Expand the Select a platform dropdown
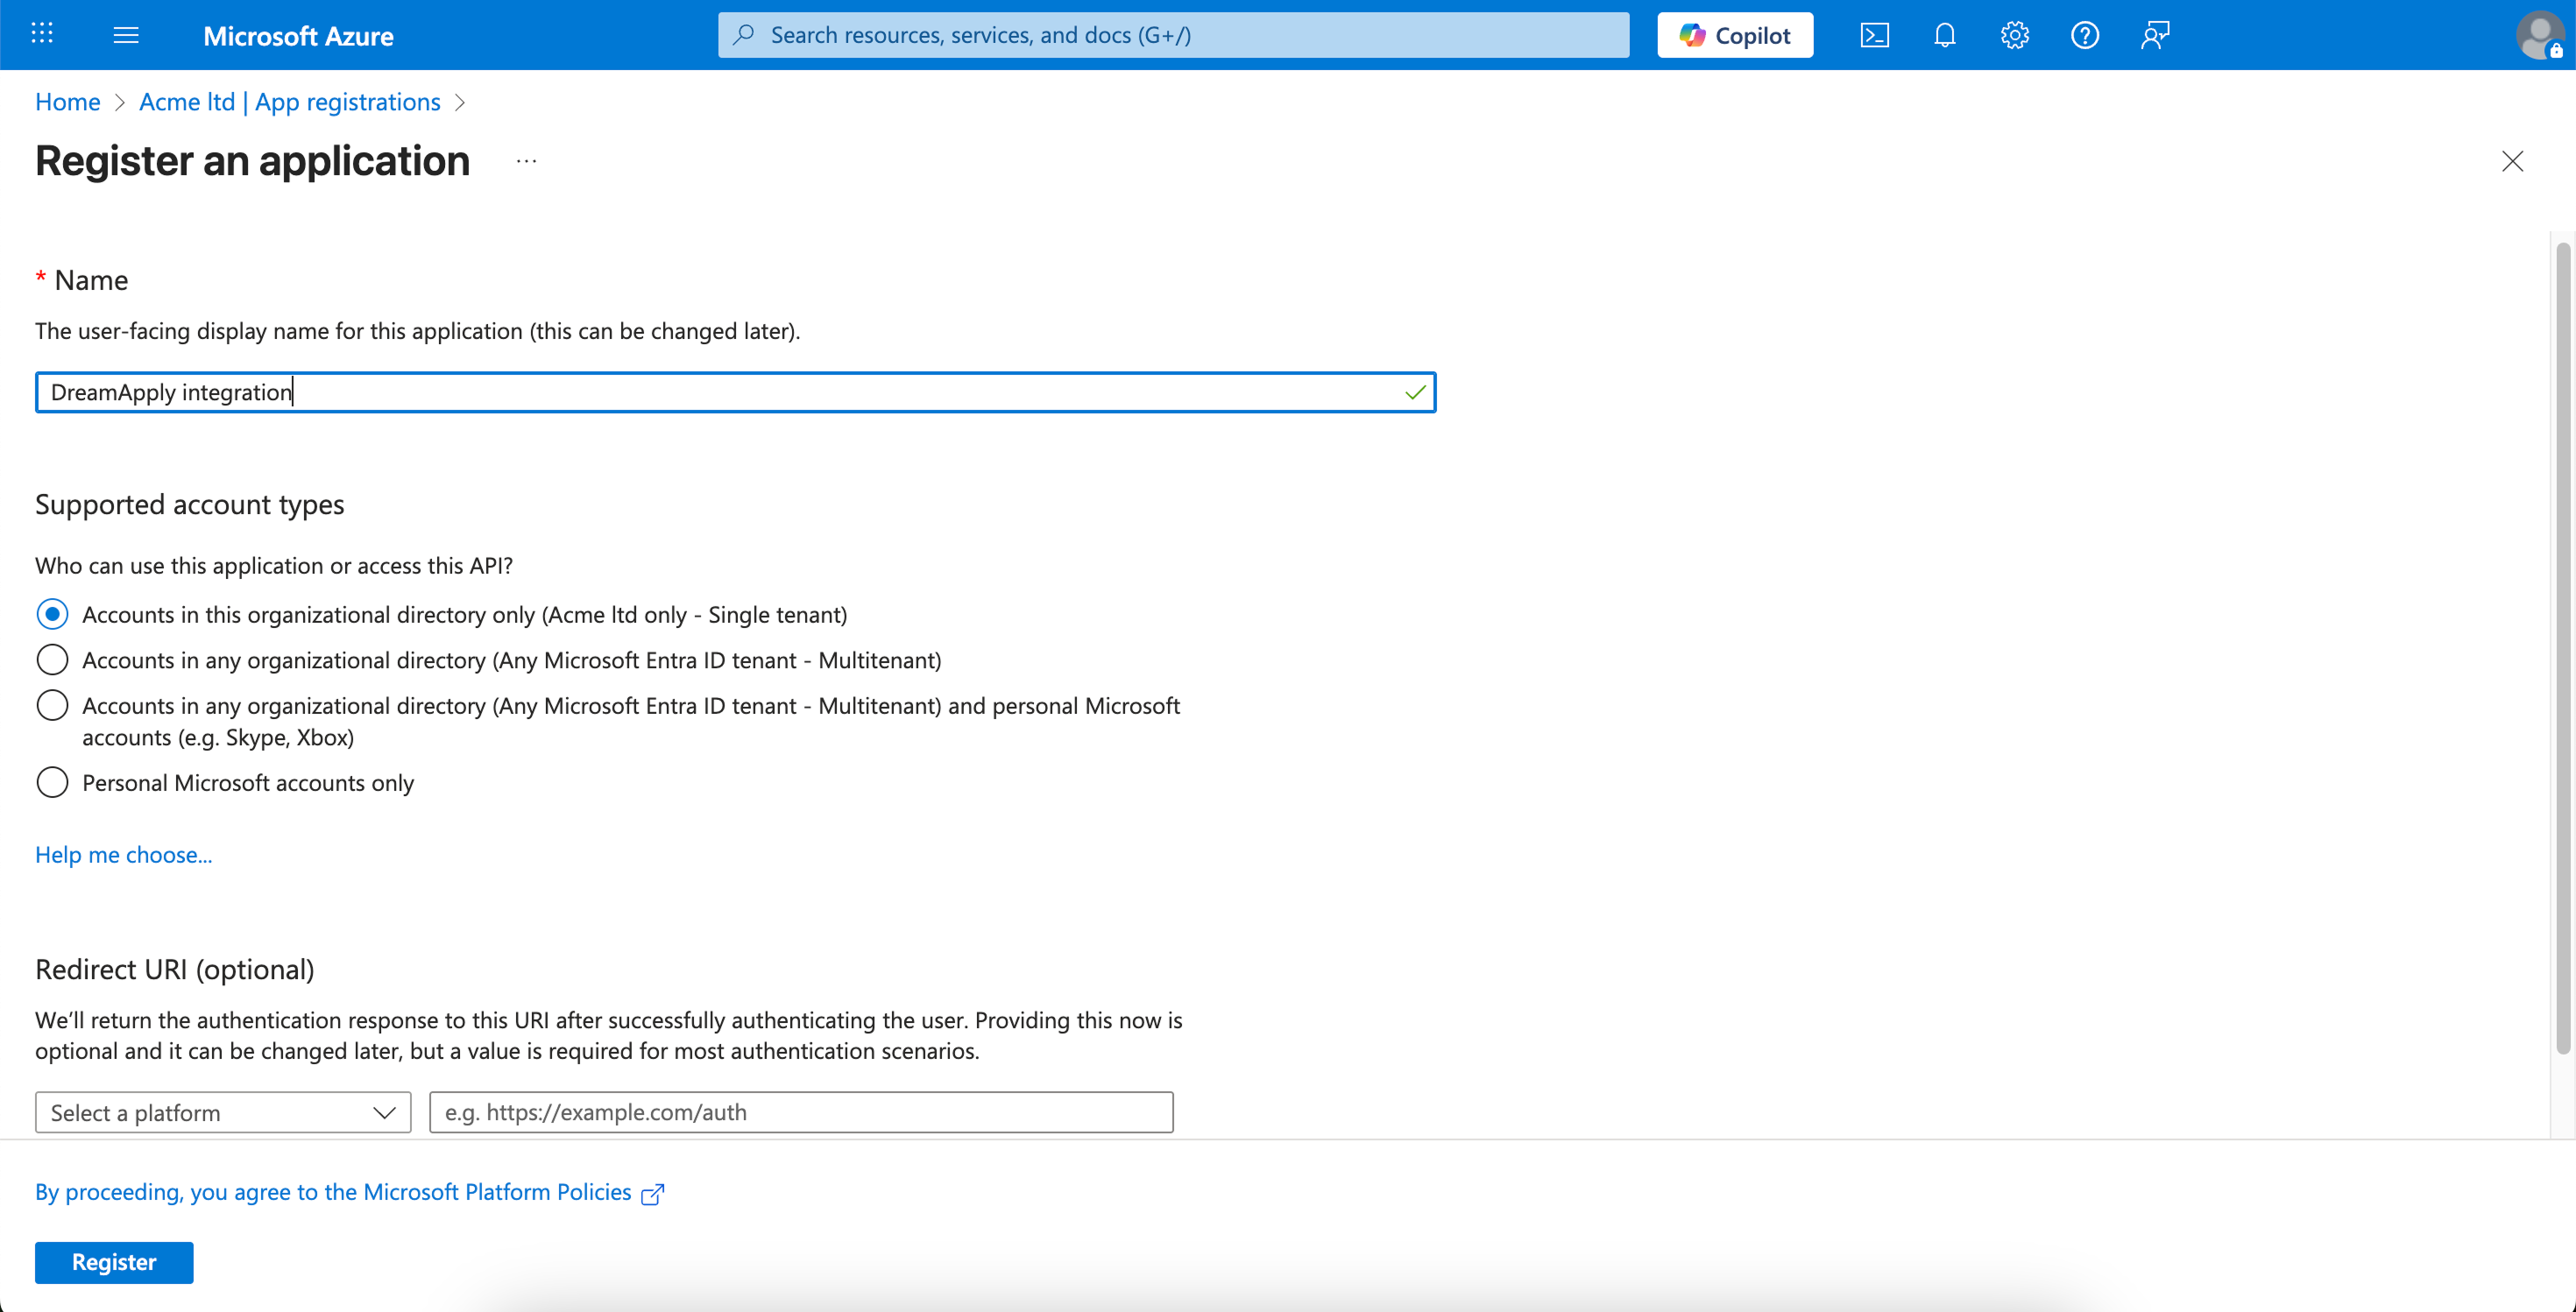The width and height of the screenshot is (2576, 1312). tap(223, 1112)
